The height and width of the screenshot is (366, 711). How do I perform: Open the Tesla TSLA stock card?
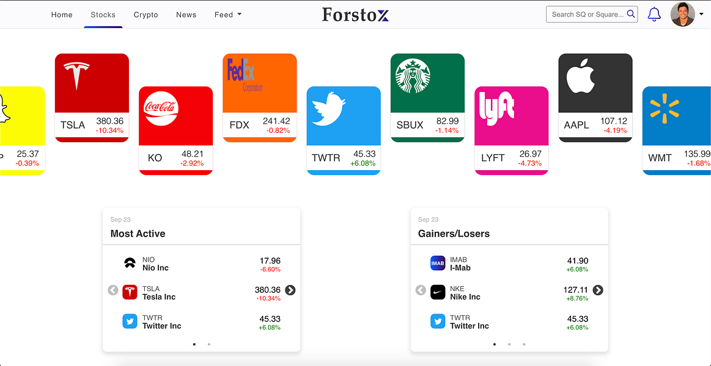coord(92,98)
